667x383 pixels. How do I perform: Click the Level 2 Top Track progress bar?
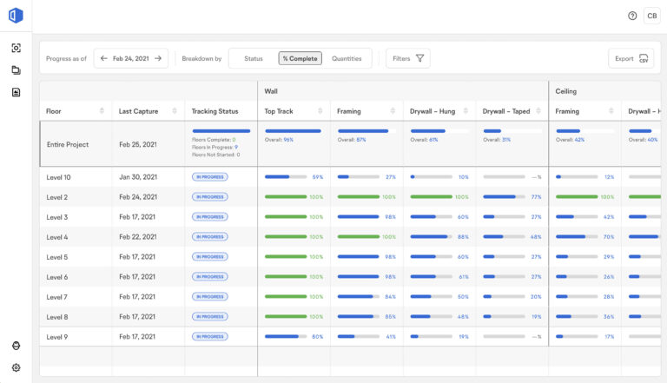[x=287, y=197]
